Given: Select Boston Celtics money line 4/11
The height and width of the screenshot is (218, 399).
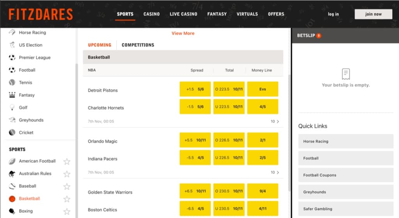Looking at the screenshot, I should [x=263, y=209].
